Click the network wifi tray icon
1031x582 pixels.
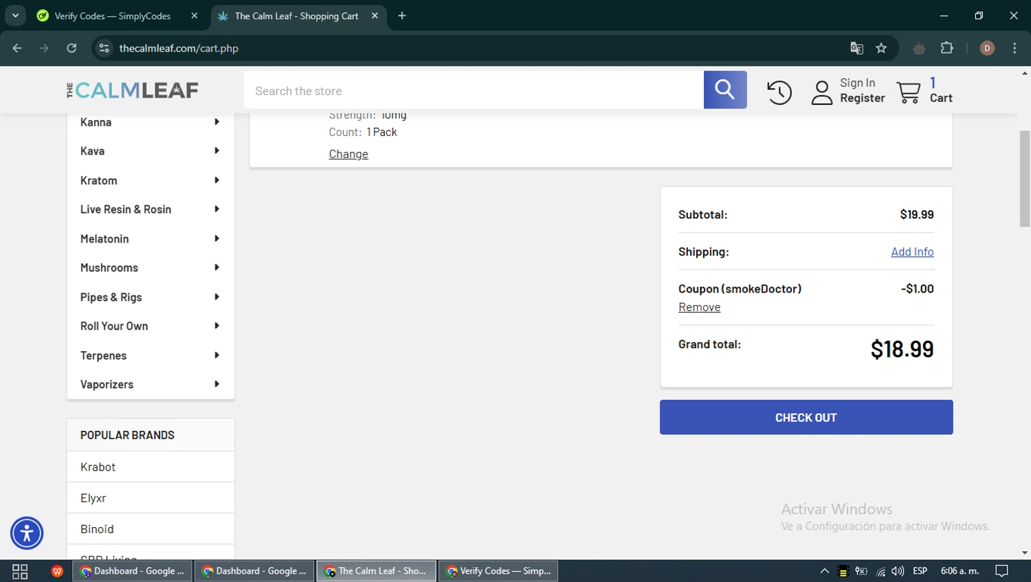pyautogui.click(x=880, y=571)
